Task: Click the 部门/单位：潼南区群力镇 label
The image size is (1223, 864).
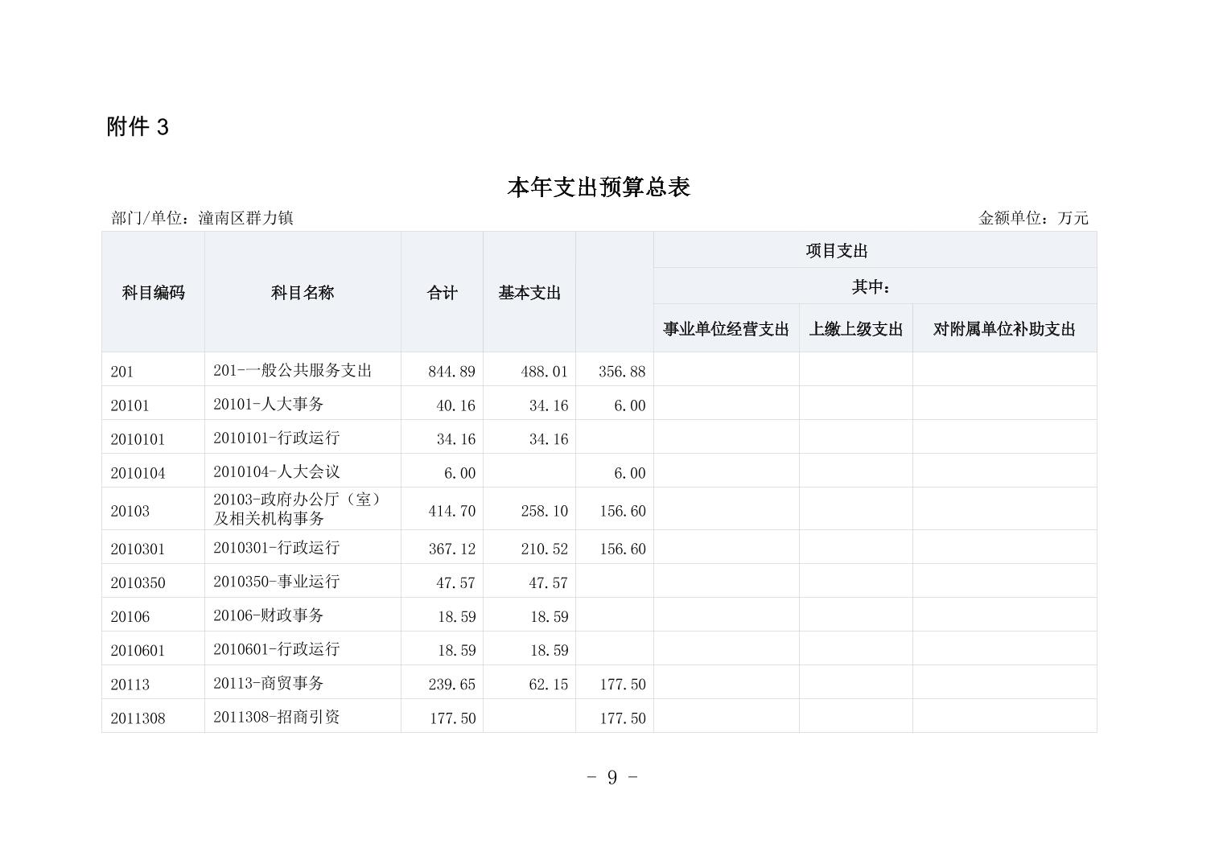Action: (x=202, y=218)
